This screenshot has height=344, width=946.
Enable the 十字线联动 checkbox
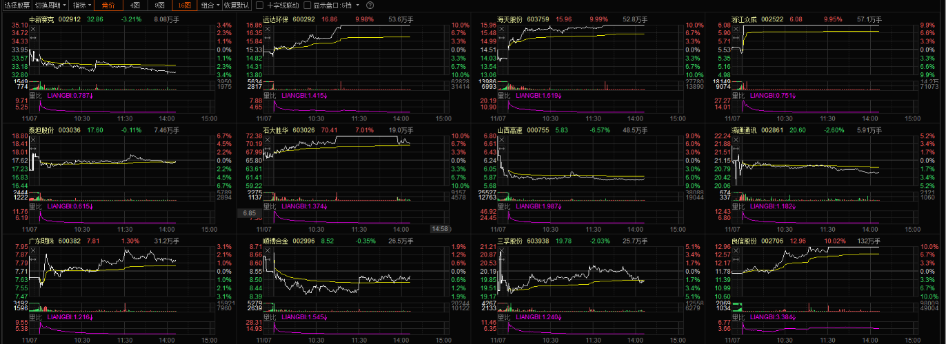259,5
